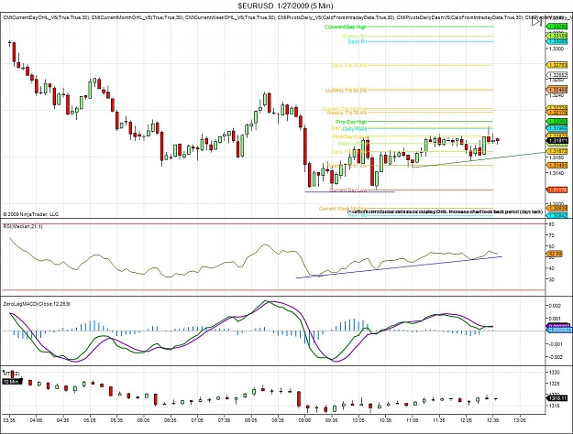
Task: Click the 1.3300 price axis label
Action: pos(557,49)
